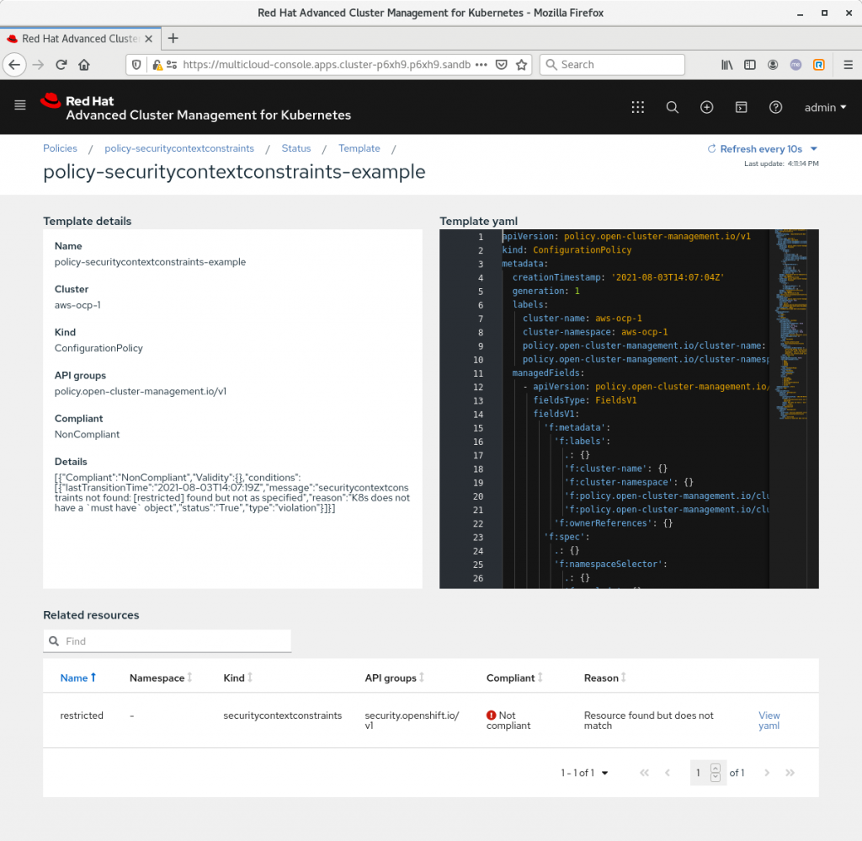Click the 'kind: ConfigurationPolicy' YAML line
Image resolution: width=862 pixels, height=841 pixels.
coord(567,250)
